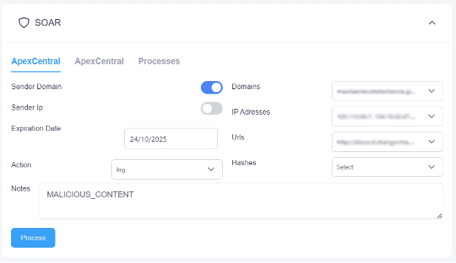456x263 pixels.
Task: Open the Urls dropdown
Action: [387, 142]
